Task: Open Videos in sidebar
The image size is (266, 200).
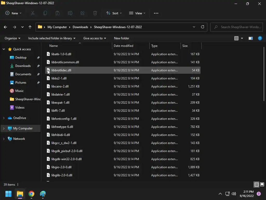Action: (x=20, y=108)
